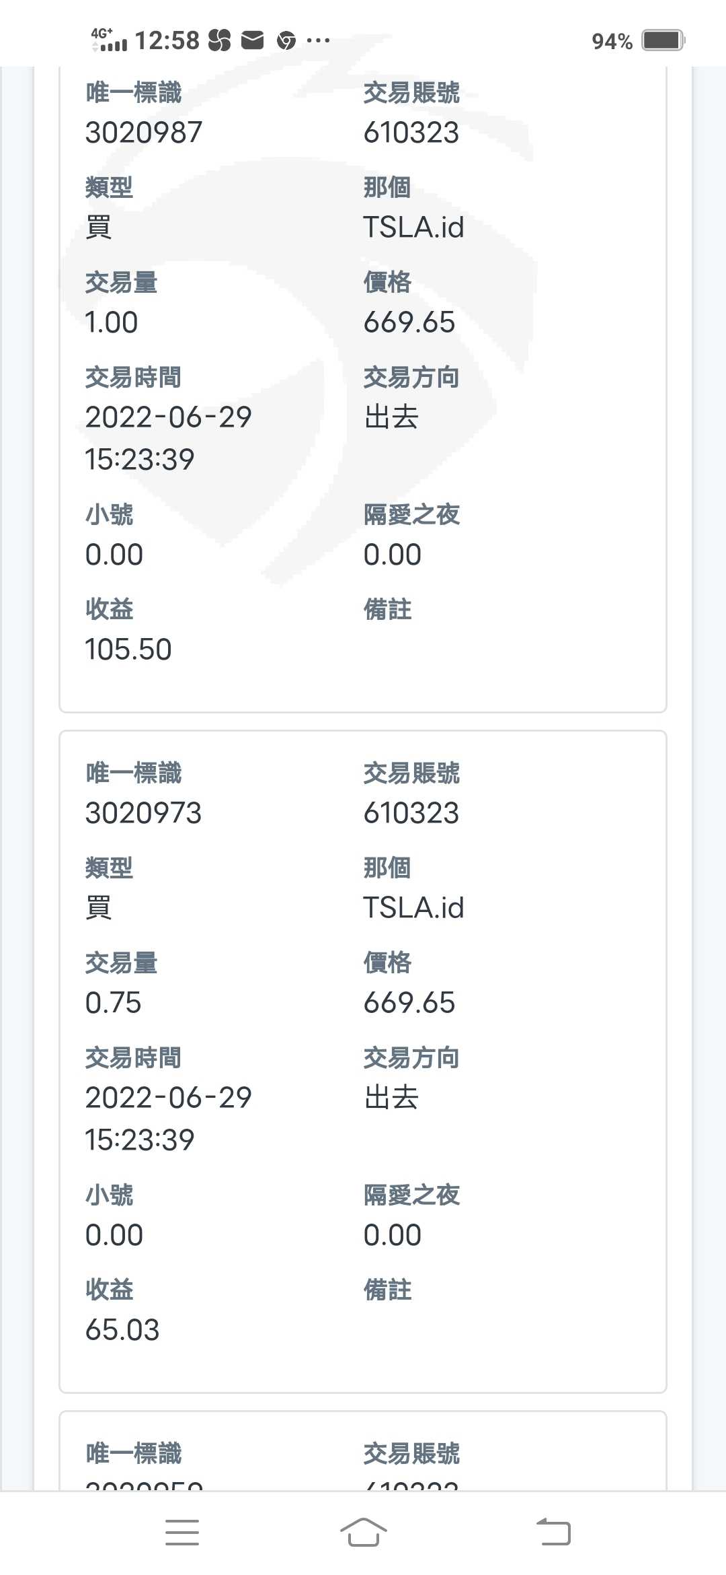
Task: Tap profit value 105.50
Action: coord(128,650)
